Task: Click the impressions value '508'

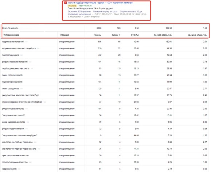Action: coord(100,42)
